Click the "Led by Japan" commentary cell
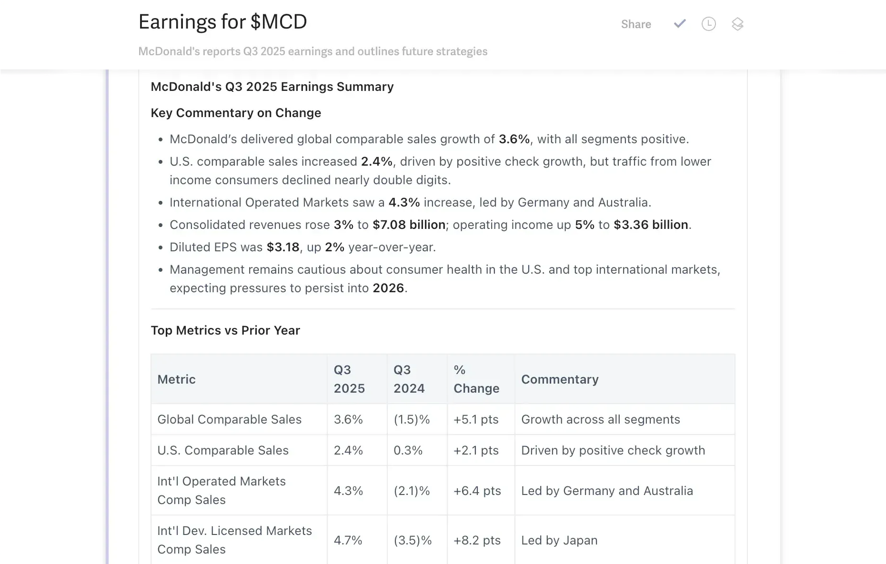Screen dimensions: 886x564 pyautogui.click(x=559, y=540)
